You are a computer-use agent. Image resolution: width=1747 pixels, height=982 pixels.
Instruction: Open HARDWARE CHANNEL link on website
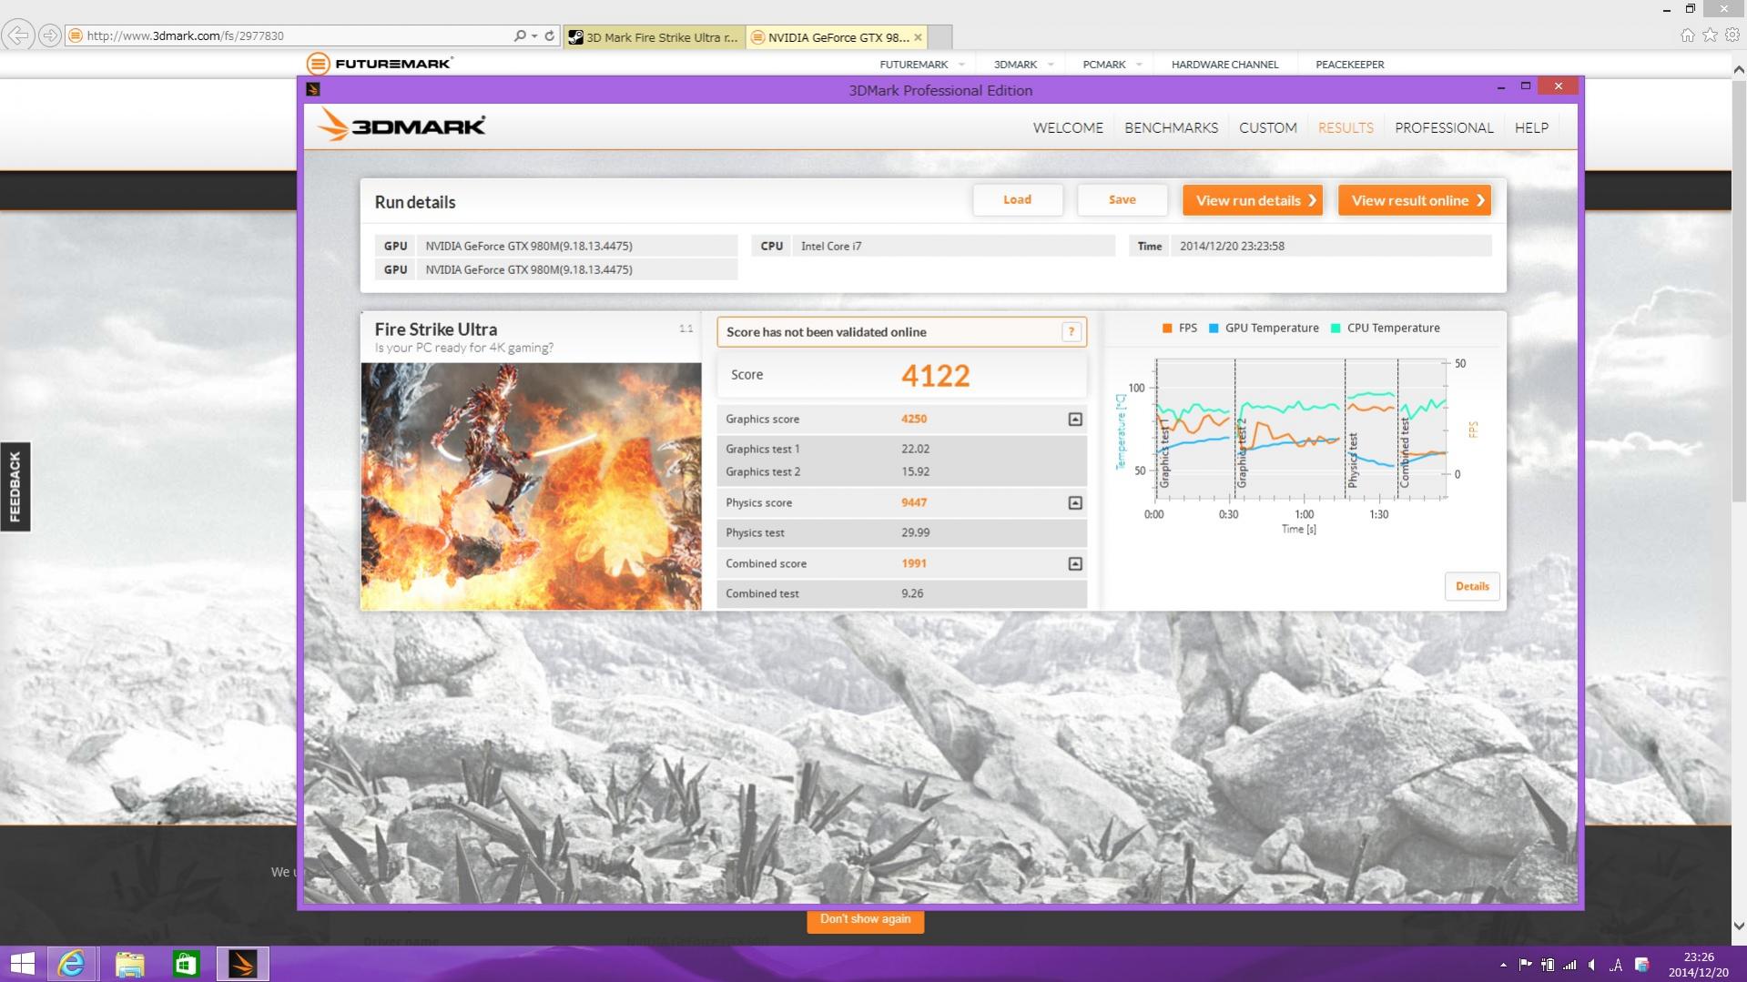[x=1224, y=65]
